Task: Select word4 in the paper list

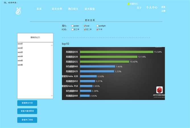Action: [20, 56]
